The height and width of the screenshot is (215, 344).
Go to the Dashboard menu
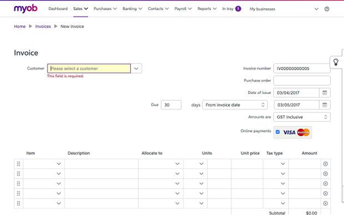coord(58,9)
